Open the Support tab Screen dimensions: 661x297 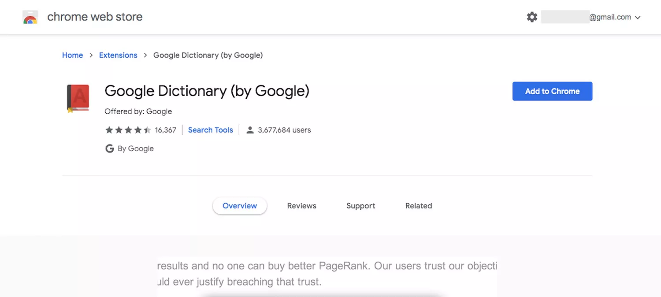pos(361,206)
